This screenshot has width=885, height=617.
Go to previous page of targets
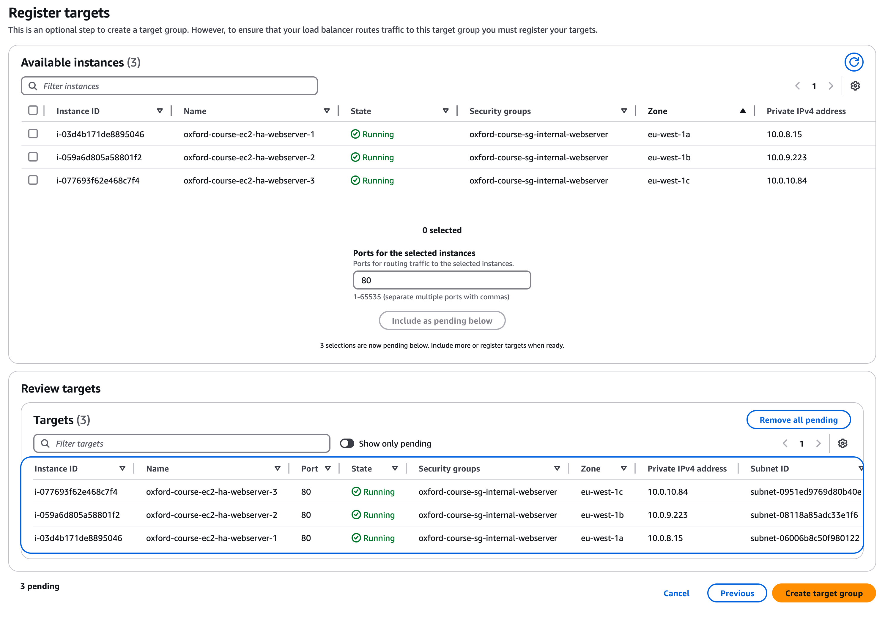coord(785,443)
